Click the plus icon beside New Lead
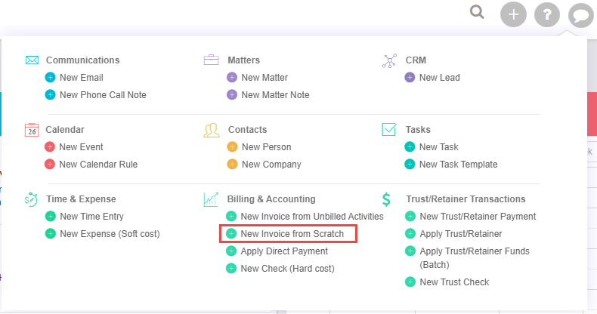The height and width of the screenshot is (314, 597). point(410,78)
